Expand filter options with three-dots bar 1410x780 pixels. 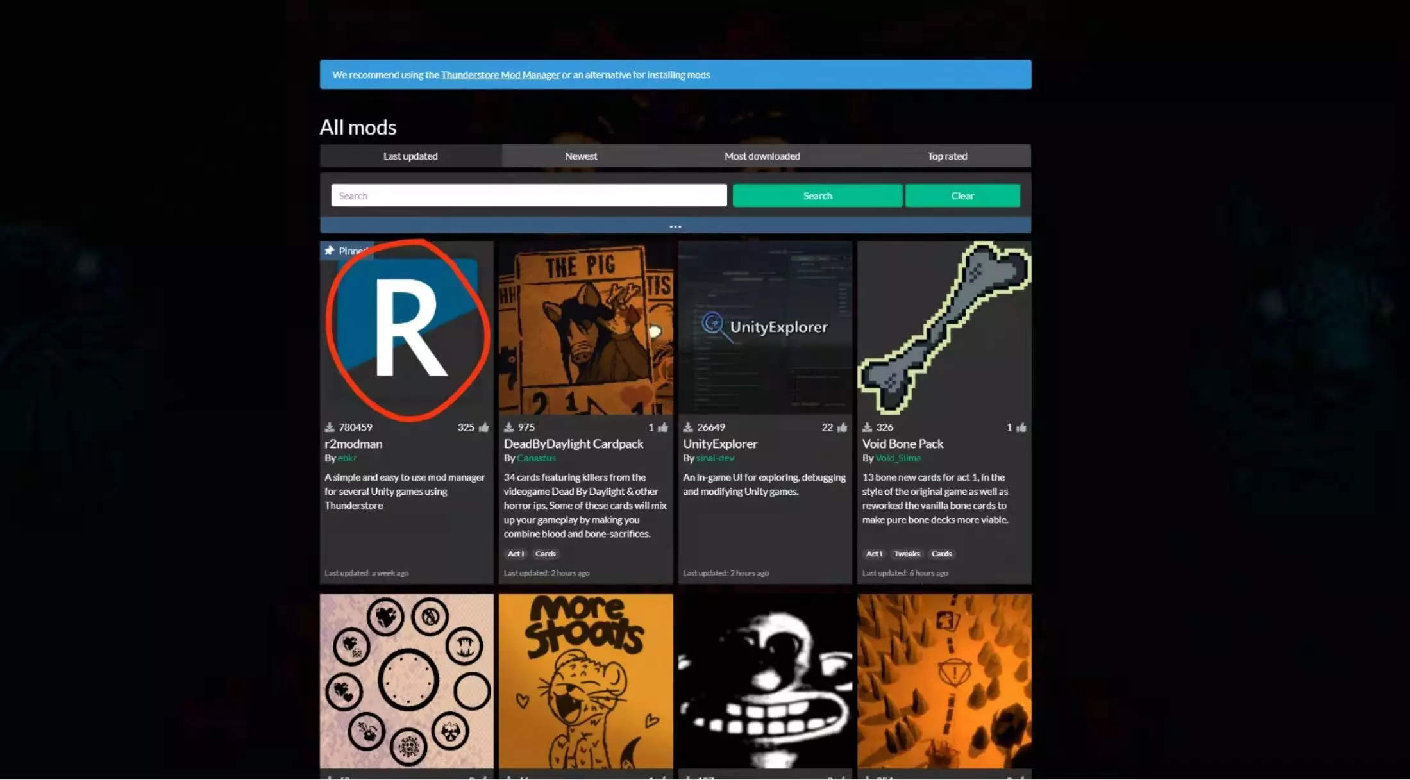tap(675, 226)
